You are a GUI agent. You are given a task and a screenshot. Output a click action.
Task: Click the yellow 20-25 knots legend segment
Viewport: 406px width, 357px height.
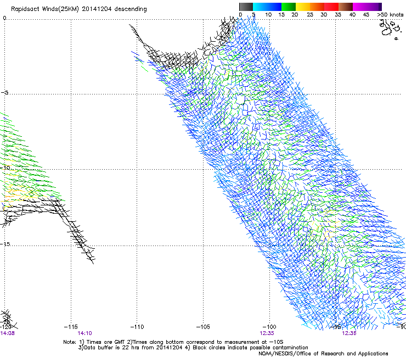(x=303, y=7)
